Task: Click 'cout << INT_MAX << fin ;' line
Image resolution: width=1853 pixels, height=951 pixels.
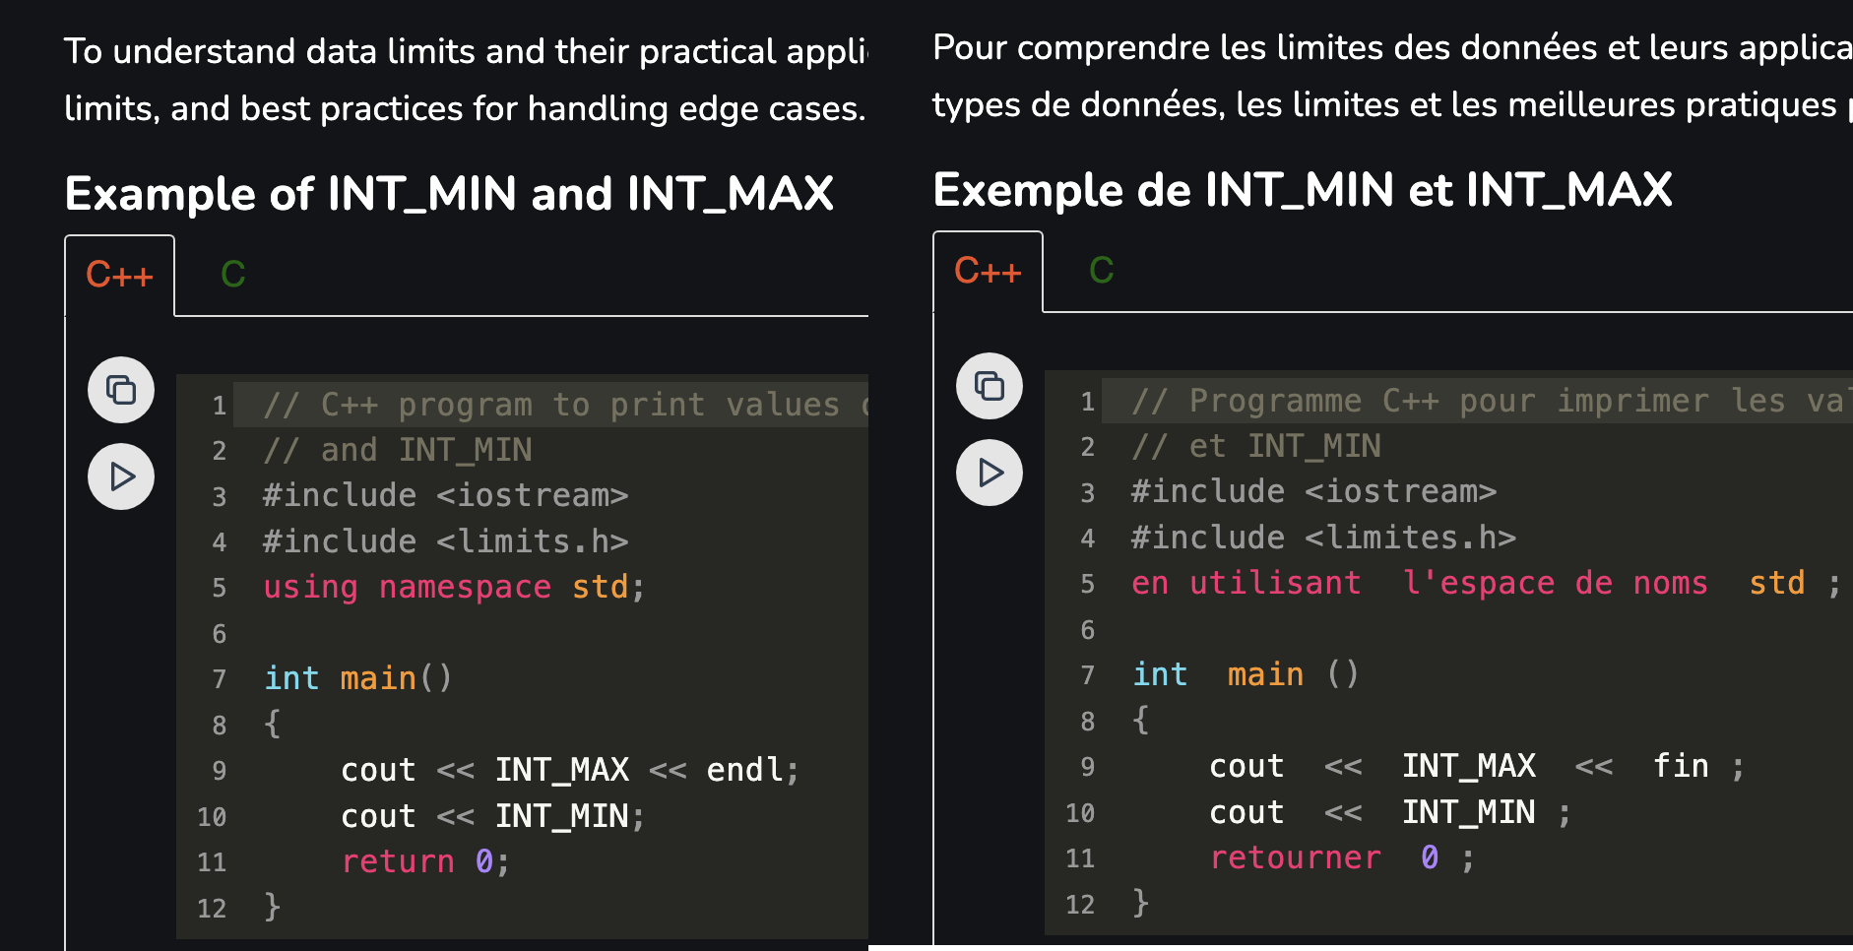Action: (x=1477, y=766)
